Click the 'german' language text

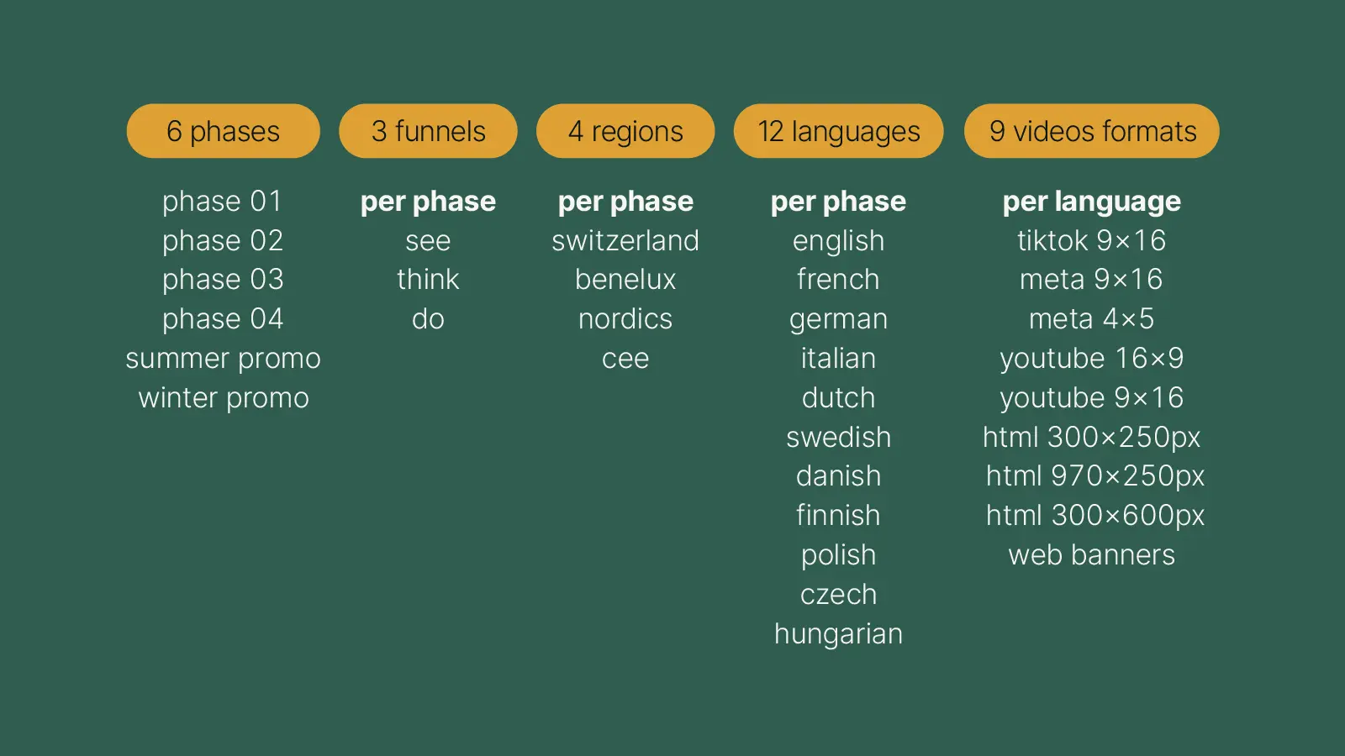click(838, 319)
